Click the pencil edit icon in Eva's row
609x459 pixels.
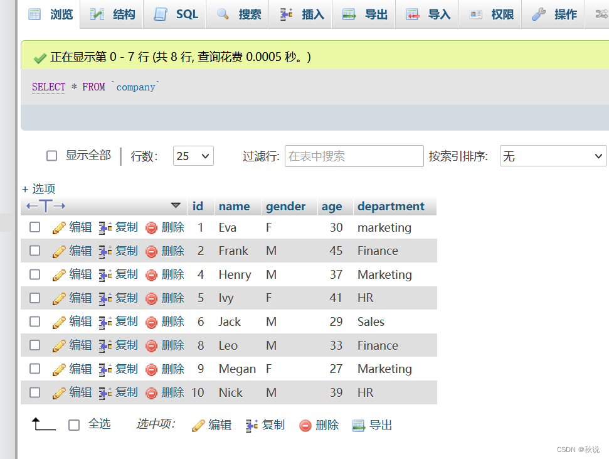tap(59, 228)
